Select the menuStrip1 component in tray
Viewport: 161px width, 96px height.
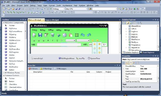[37, 58]
